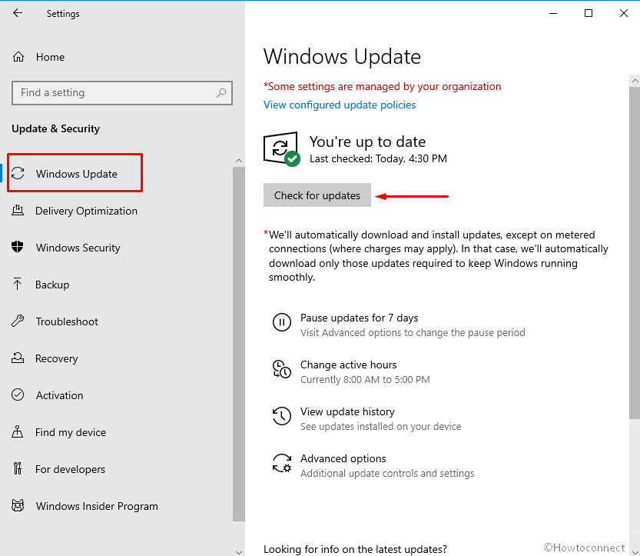
Task: Click the Windows Update sync arrows icon in the sidebar
Action: click(18, 173)
